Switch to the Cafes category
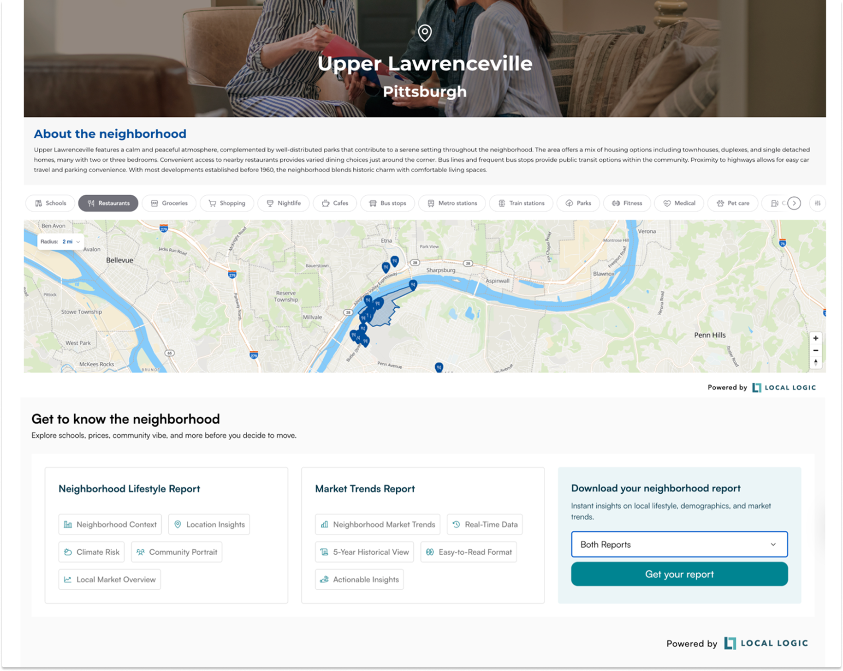The height and width of the screenshot is (671, 843). point(335,203)
